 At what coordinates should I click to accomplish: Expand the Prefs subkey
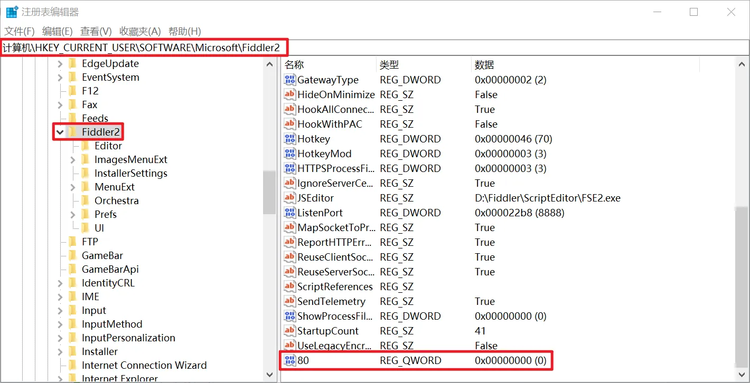click(73, 214)
